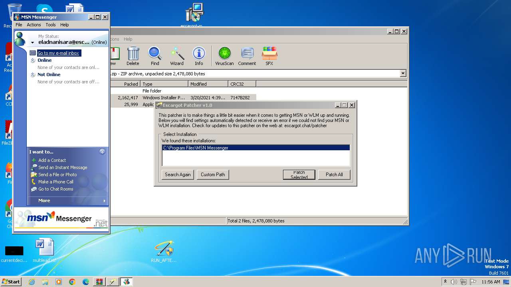Click the Action Center flag tray icon

click(473, 282)
